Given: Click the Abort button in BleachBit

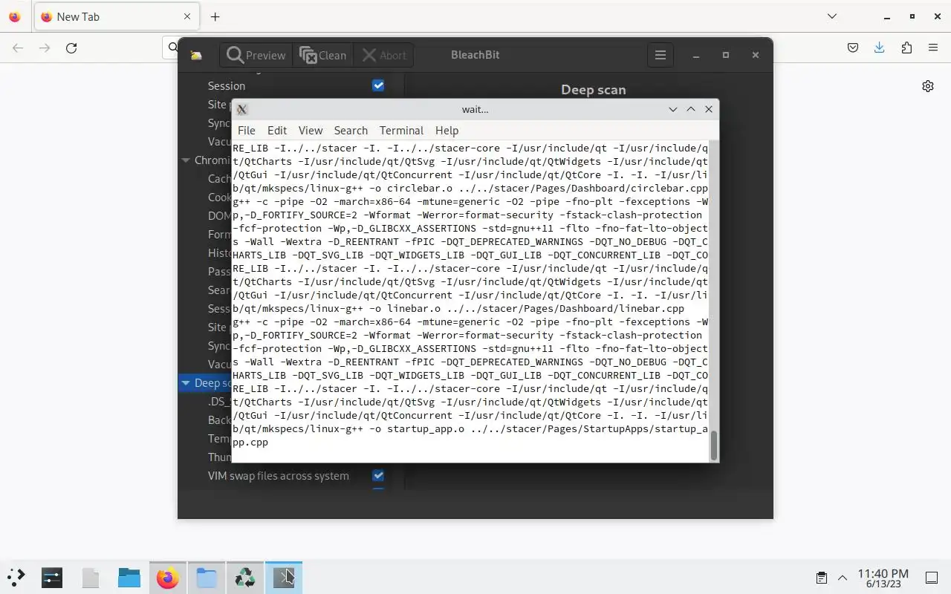Looking at the screenshot, I should coord(383,55).
